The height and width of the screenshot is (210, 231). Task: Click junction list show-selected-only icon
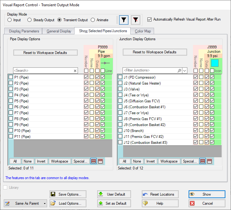click(209, 161)
